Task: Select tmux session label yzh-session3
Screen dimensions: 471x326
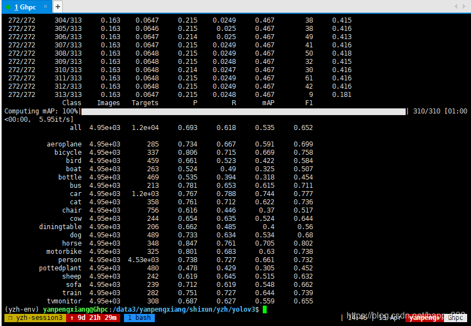Action: [x=35, y=318]
